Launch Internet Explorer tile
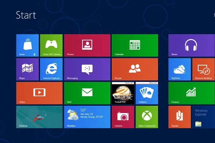The width and height of the screenshot is (215, 143). pos(51,69)
